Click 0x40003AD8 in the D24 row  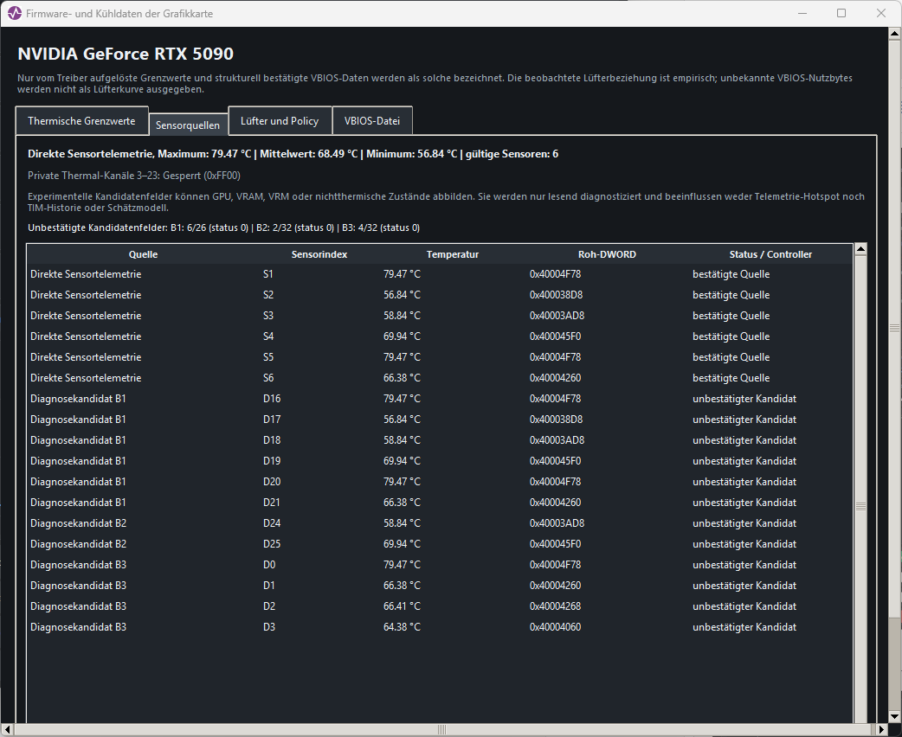click(557, 523)
